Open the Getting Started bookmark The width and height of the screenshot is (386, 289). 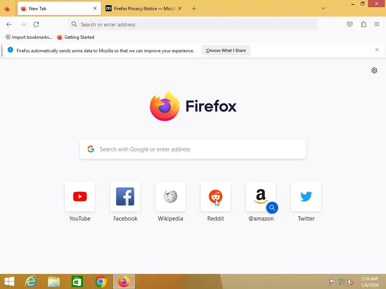pos(75,37)
